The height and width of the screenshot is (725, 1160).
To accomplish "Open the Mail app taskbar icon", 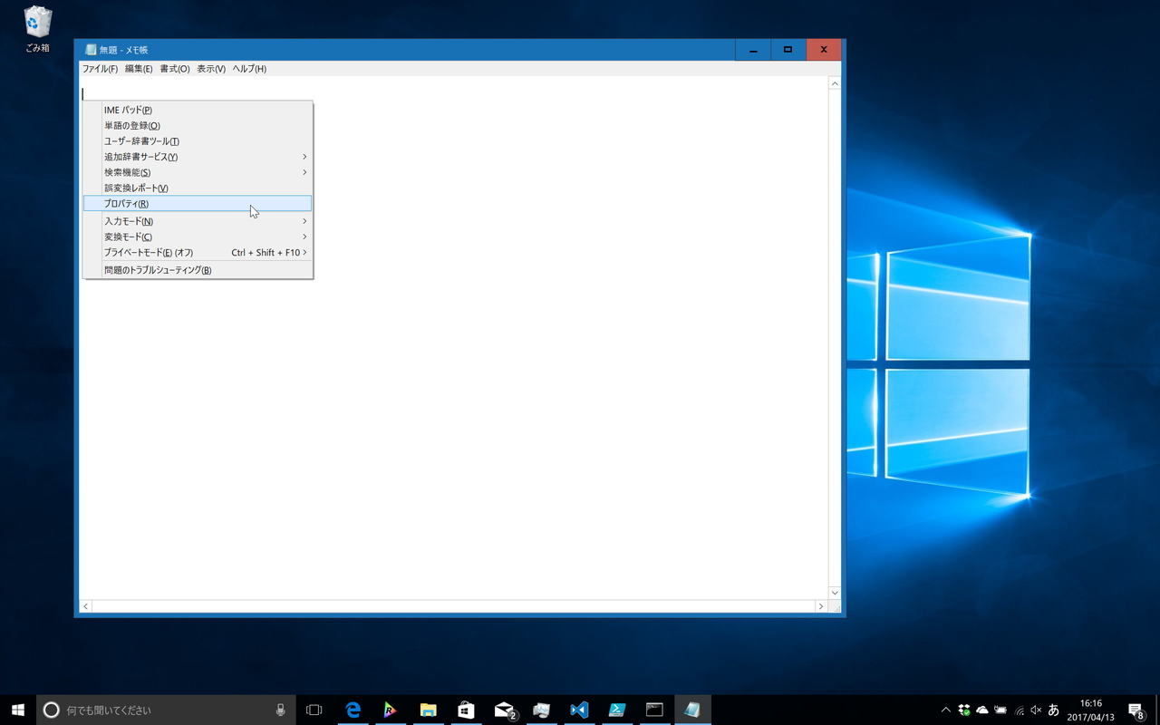I will (x=505, y=710).
